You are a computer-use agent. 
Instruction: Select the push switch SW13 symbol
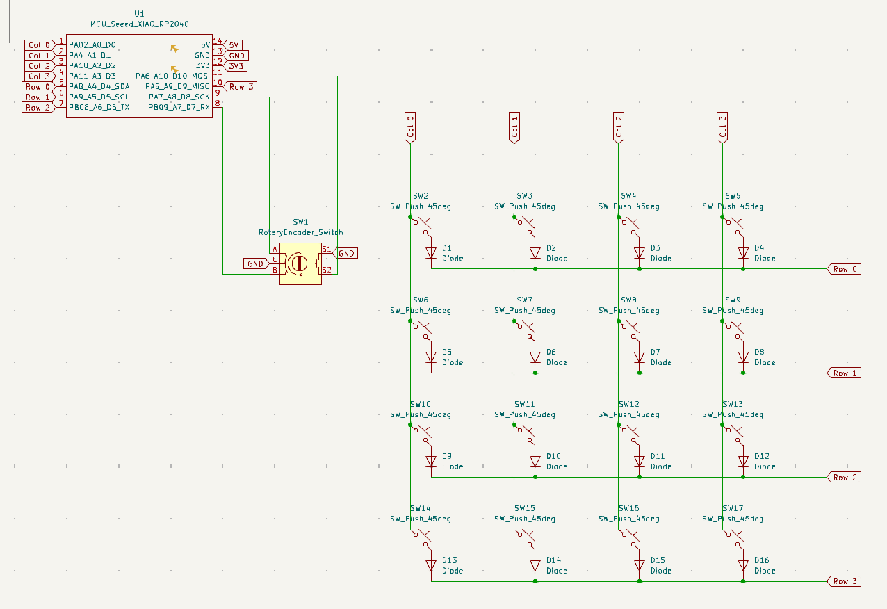click(735, 432)
